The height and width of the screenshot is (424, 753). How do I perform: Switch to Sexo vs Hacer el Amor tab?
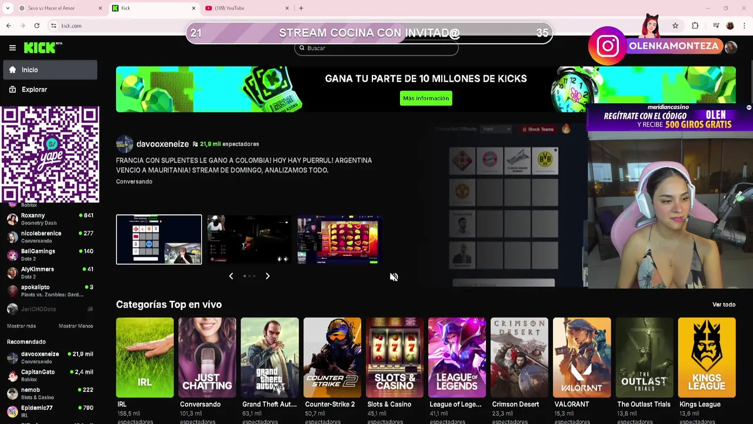[60, 8]
